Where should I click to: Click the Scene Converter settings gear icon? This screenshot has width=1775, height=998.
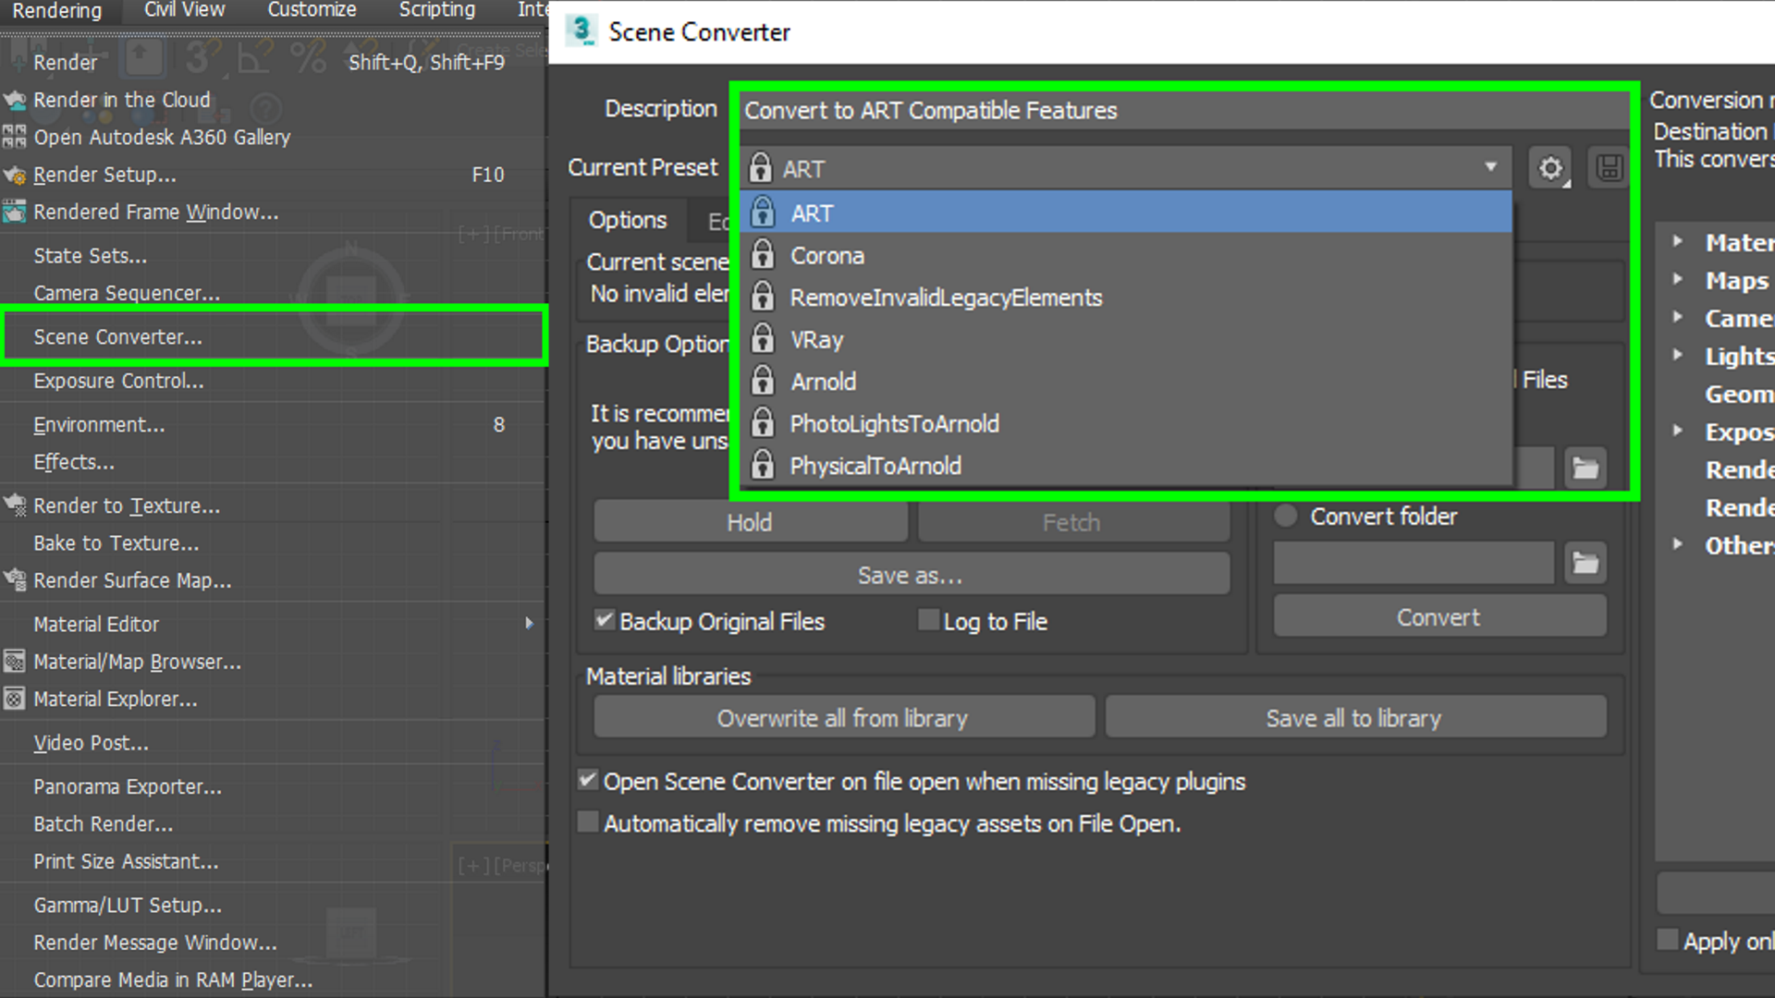pos(1550,167)
